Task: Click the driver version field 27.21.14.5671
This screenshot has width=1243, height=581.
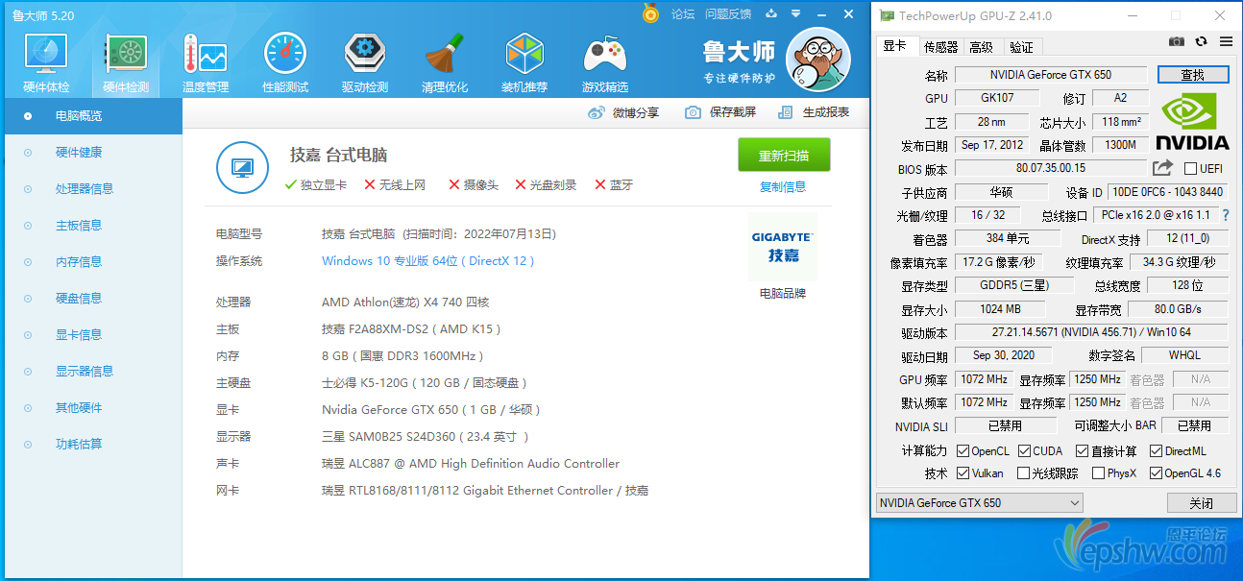Action: (x=1091, y=333)
